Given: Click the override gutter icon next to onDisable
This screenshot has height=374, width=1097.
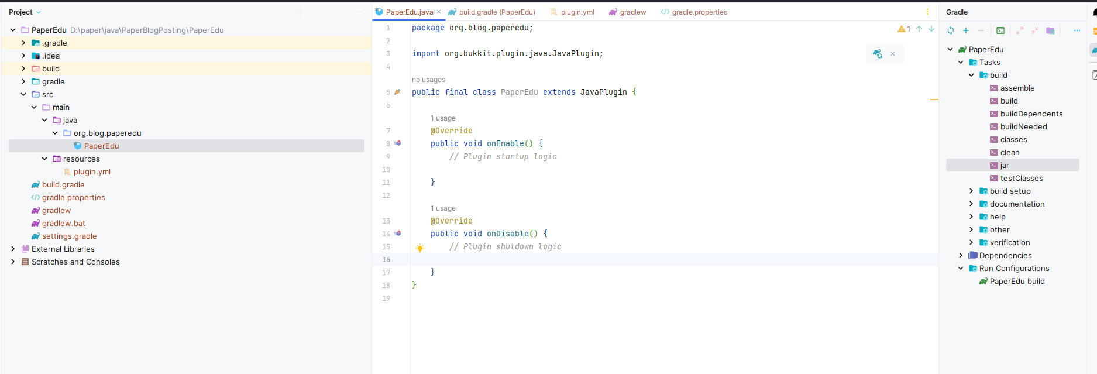Looking at the screenshot, I should click(x=398, y=234).
